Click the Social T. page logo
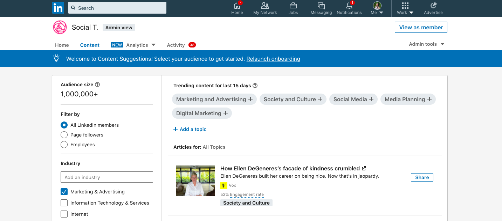The width and height of the screenshot is (502, 221). (x=60, y=27)
